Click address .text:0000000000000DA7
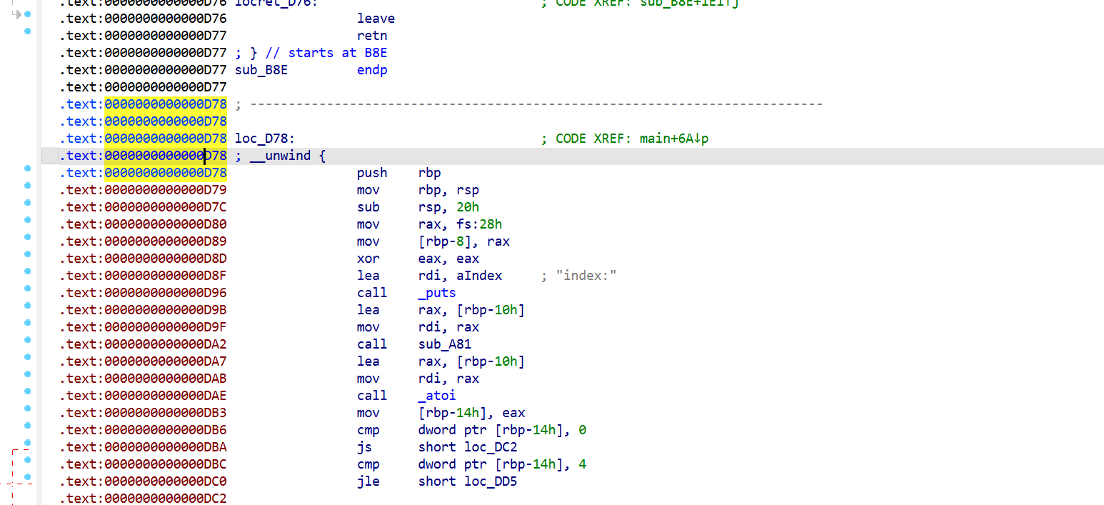The height and width of the screenshot is (505, 1104). (x=143, y=361)
